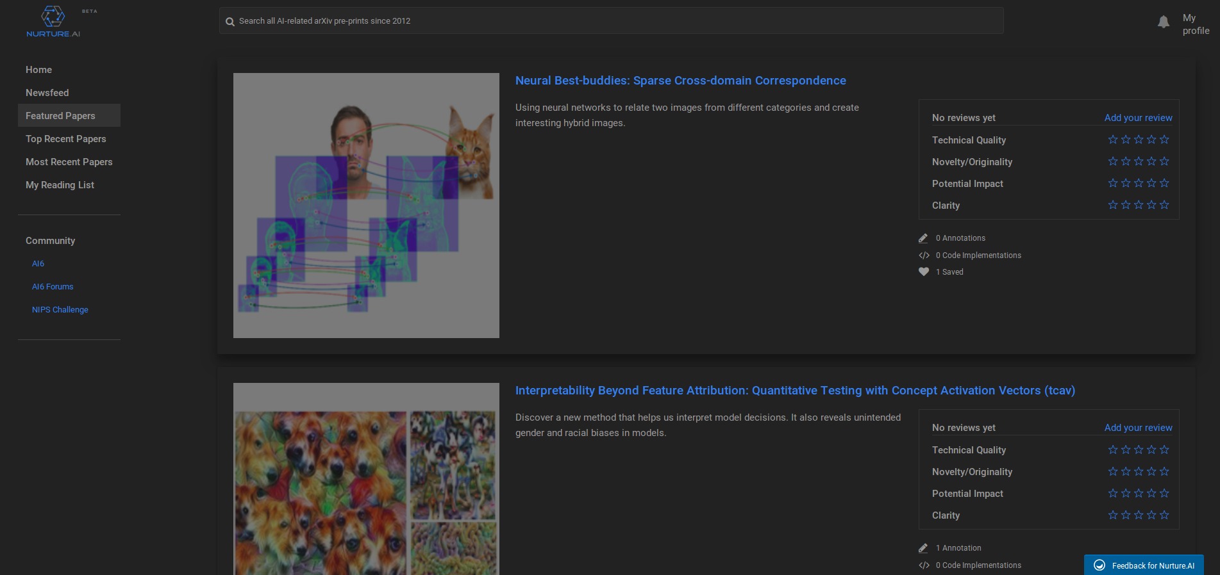Rate Neural Best-buddies Technical Quality one star

coord(1113,140)
